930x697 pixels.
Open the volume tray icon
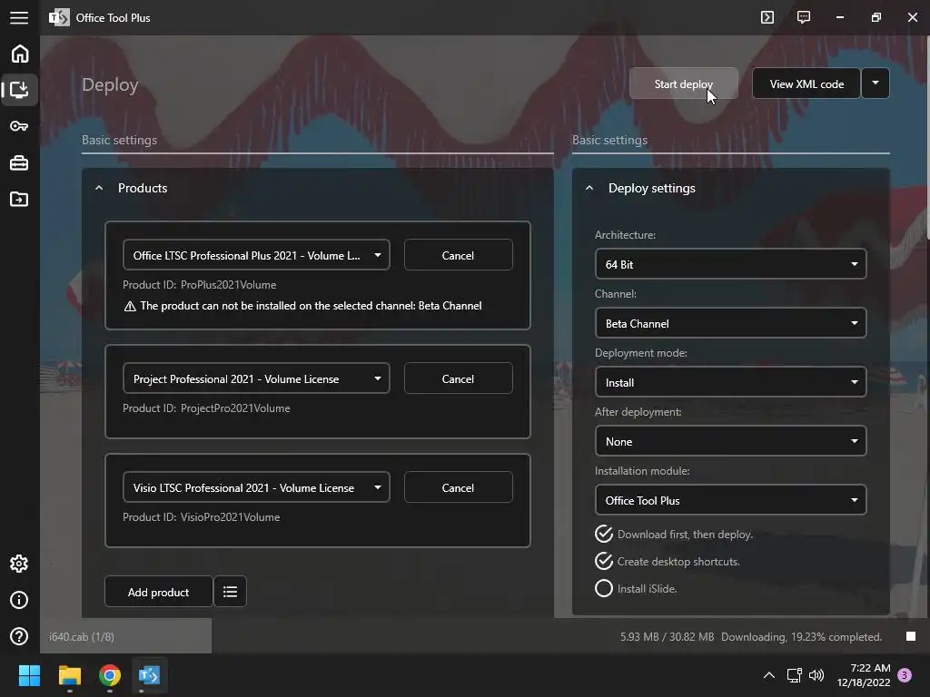tap(816, 675)
